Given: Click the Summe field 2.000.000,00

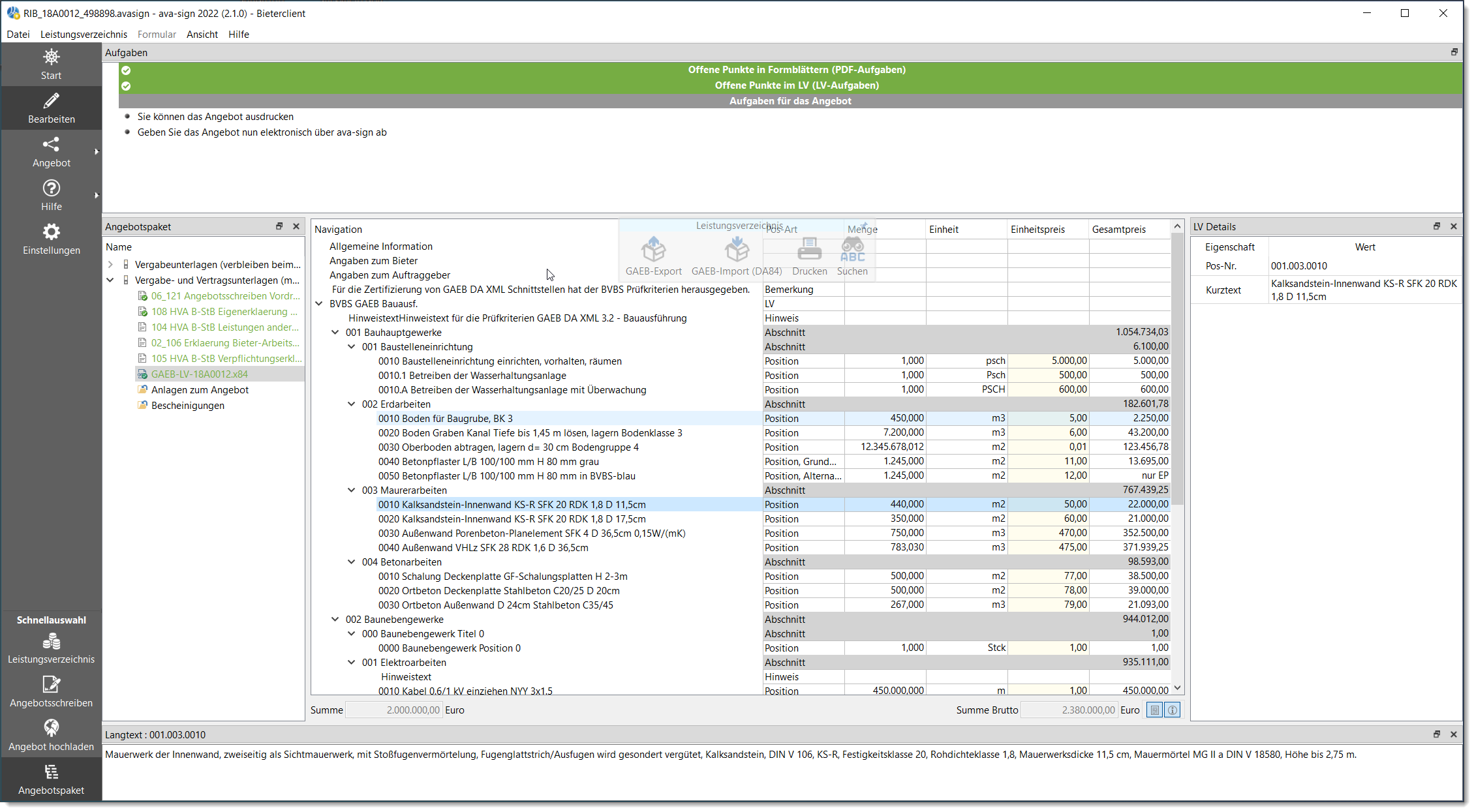Looking at the screenshot, I should pyautogui.click(x=393, y=710).
